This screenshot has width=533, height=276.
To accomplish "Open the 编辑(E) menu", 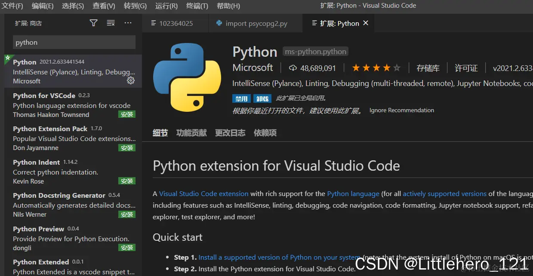I will (x=43, y=6).
